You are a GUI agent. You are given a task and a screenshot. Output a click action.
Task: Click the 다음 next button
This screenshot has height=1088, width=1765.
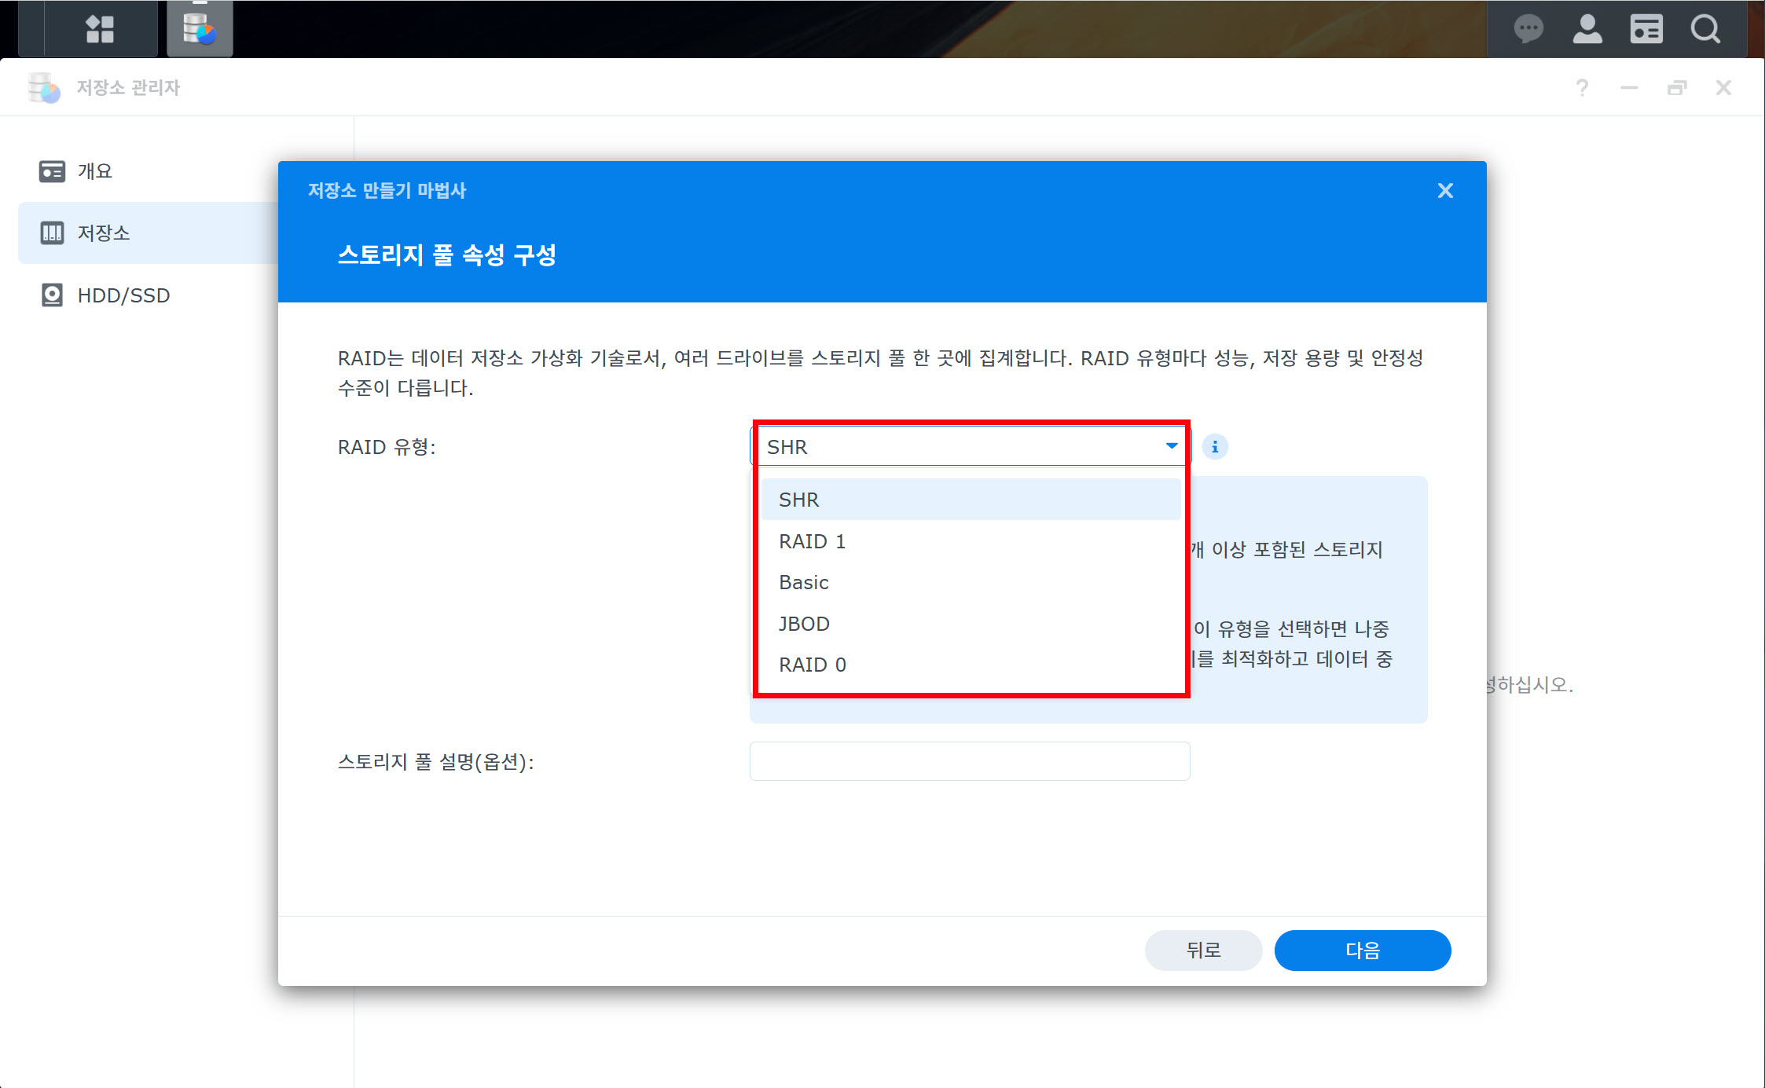pos(1362,951)
